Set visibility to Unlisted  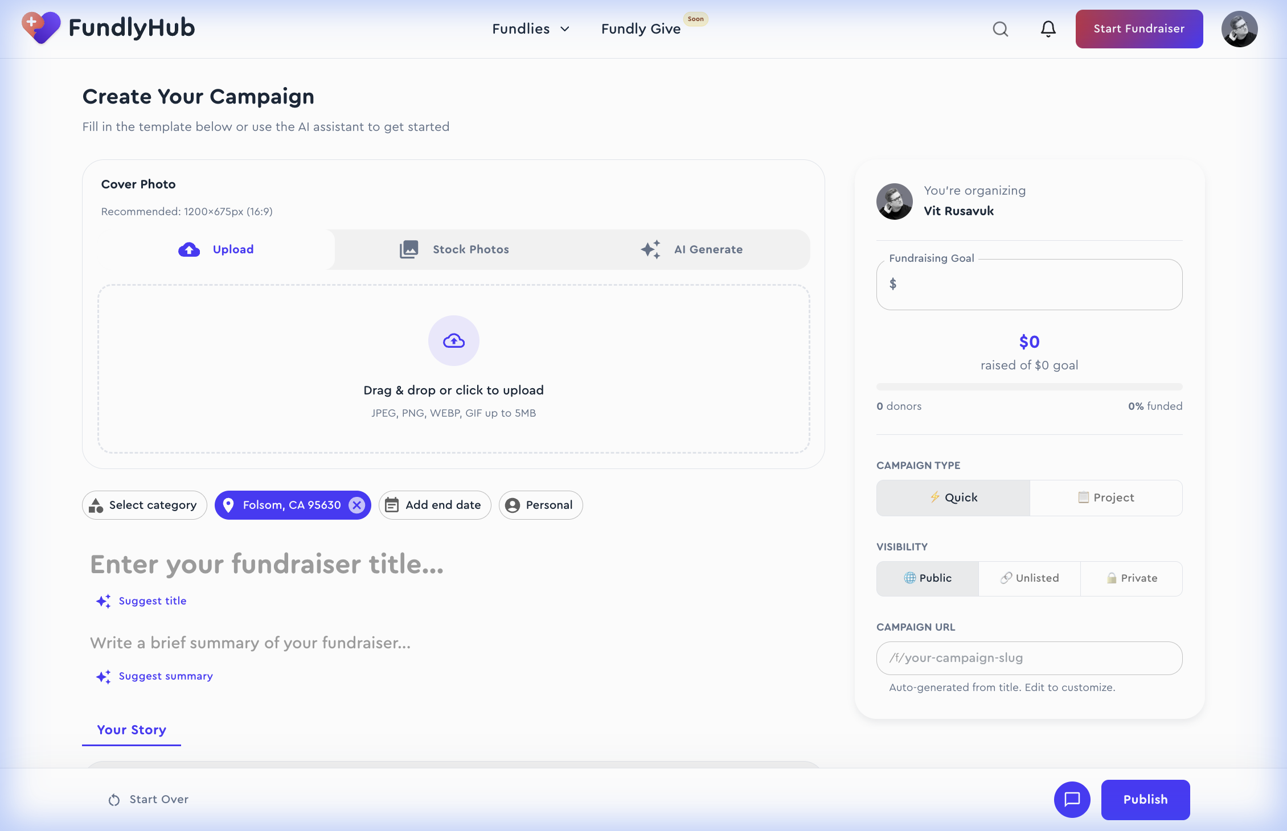(x=1029, y=578)
